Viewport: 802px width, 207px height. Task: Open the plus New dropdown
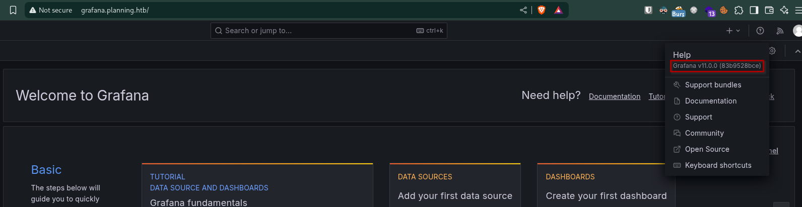[x=733, y=31]
